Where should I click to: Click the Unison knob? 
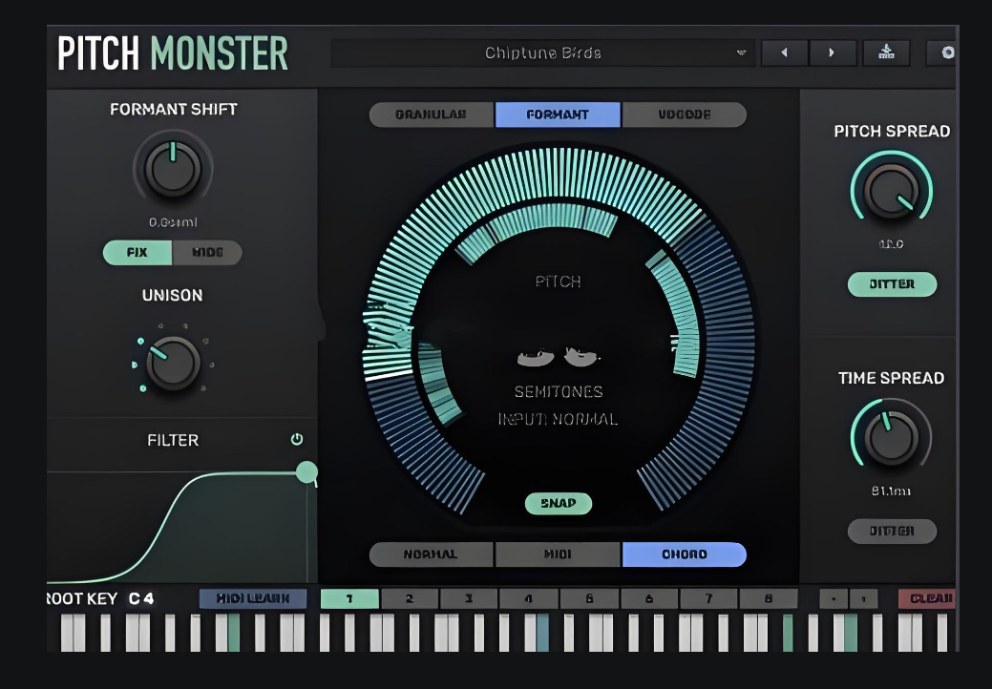(173, 364)
